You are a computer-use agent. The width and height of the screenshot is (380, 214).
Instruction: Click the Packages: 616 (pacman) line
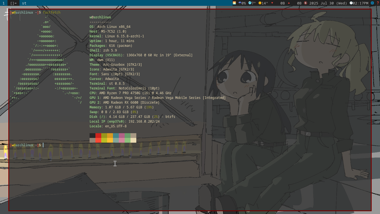tap(111, 46)
